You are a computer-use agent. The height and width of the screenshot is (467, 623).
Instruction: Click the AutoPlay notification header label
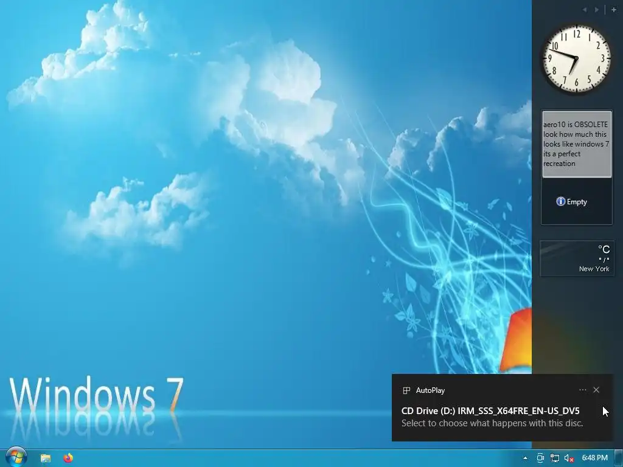[430, 390]
